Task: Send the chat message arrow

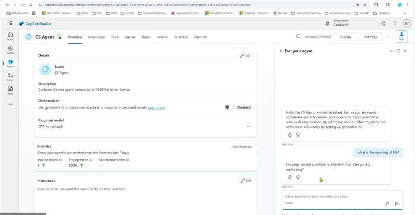Action: [396, 204]
